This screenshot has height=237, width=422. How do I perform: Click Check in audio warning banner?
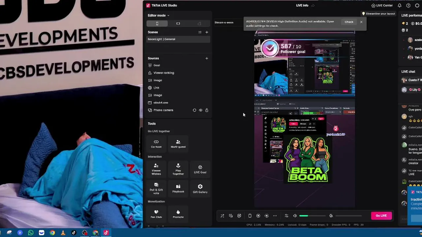click(x=349, y=22)
